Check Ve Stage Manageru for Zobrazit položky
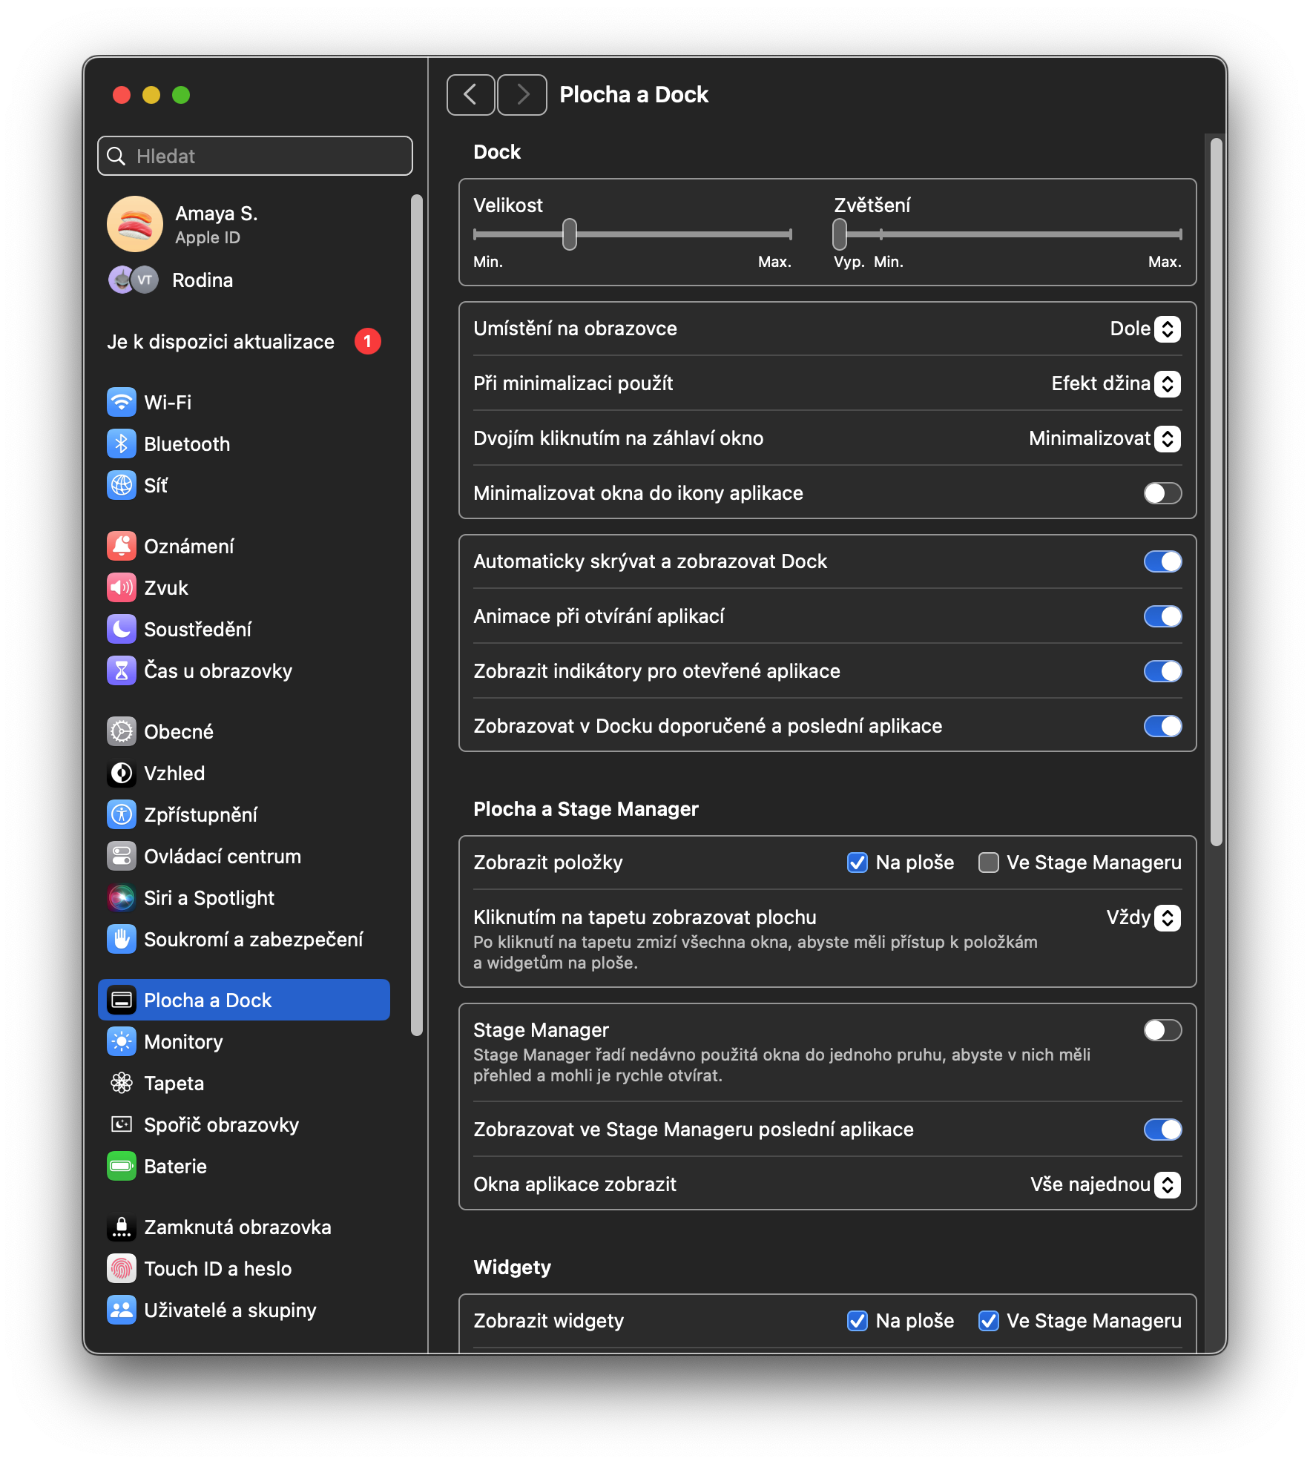This screenshot has height=1464, width=1310. click(989, 863)
